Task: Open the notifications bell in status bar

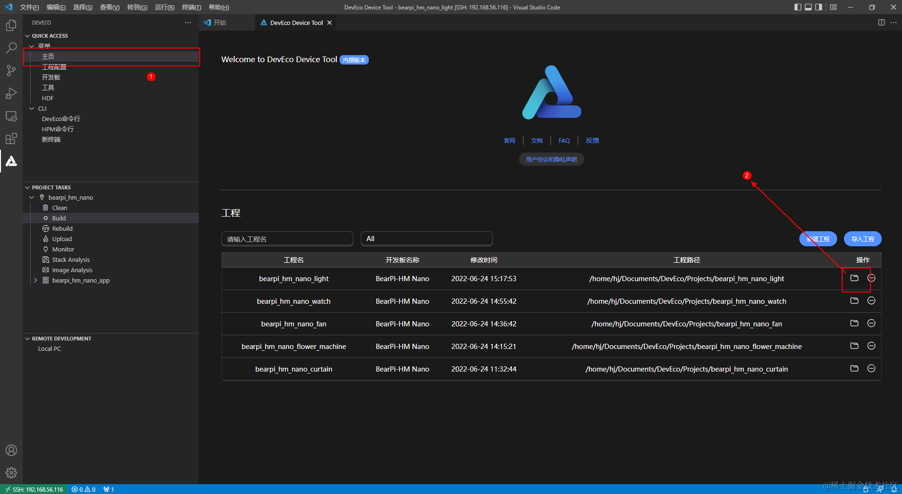Action: click(894, 489)
